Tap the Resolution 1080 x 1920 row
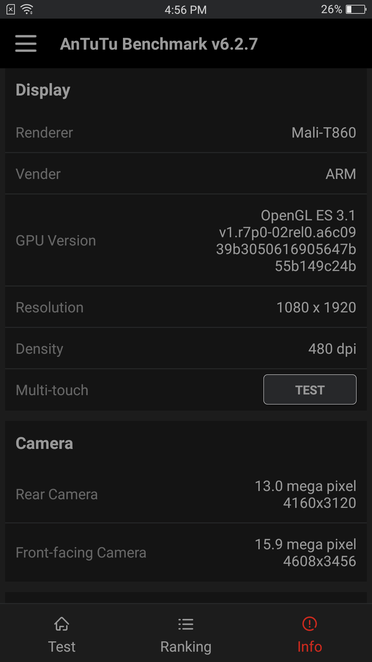372x662 pixels. pyautogui.click(x=186, y=307)
